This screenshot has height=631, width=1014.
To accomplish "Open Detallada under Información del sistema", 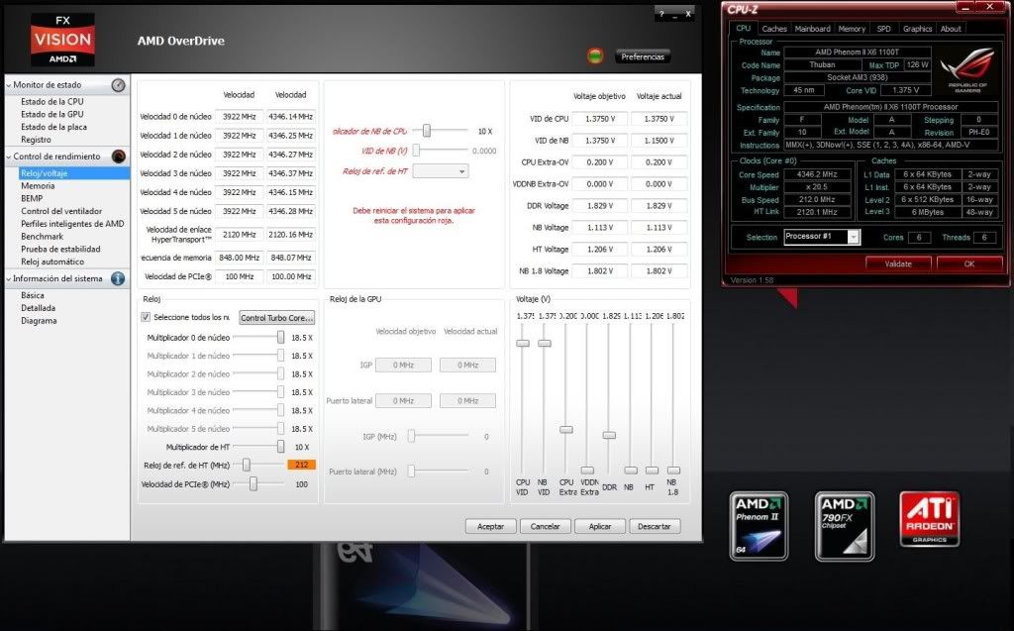I will [39, 308].
